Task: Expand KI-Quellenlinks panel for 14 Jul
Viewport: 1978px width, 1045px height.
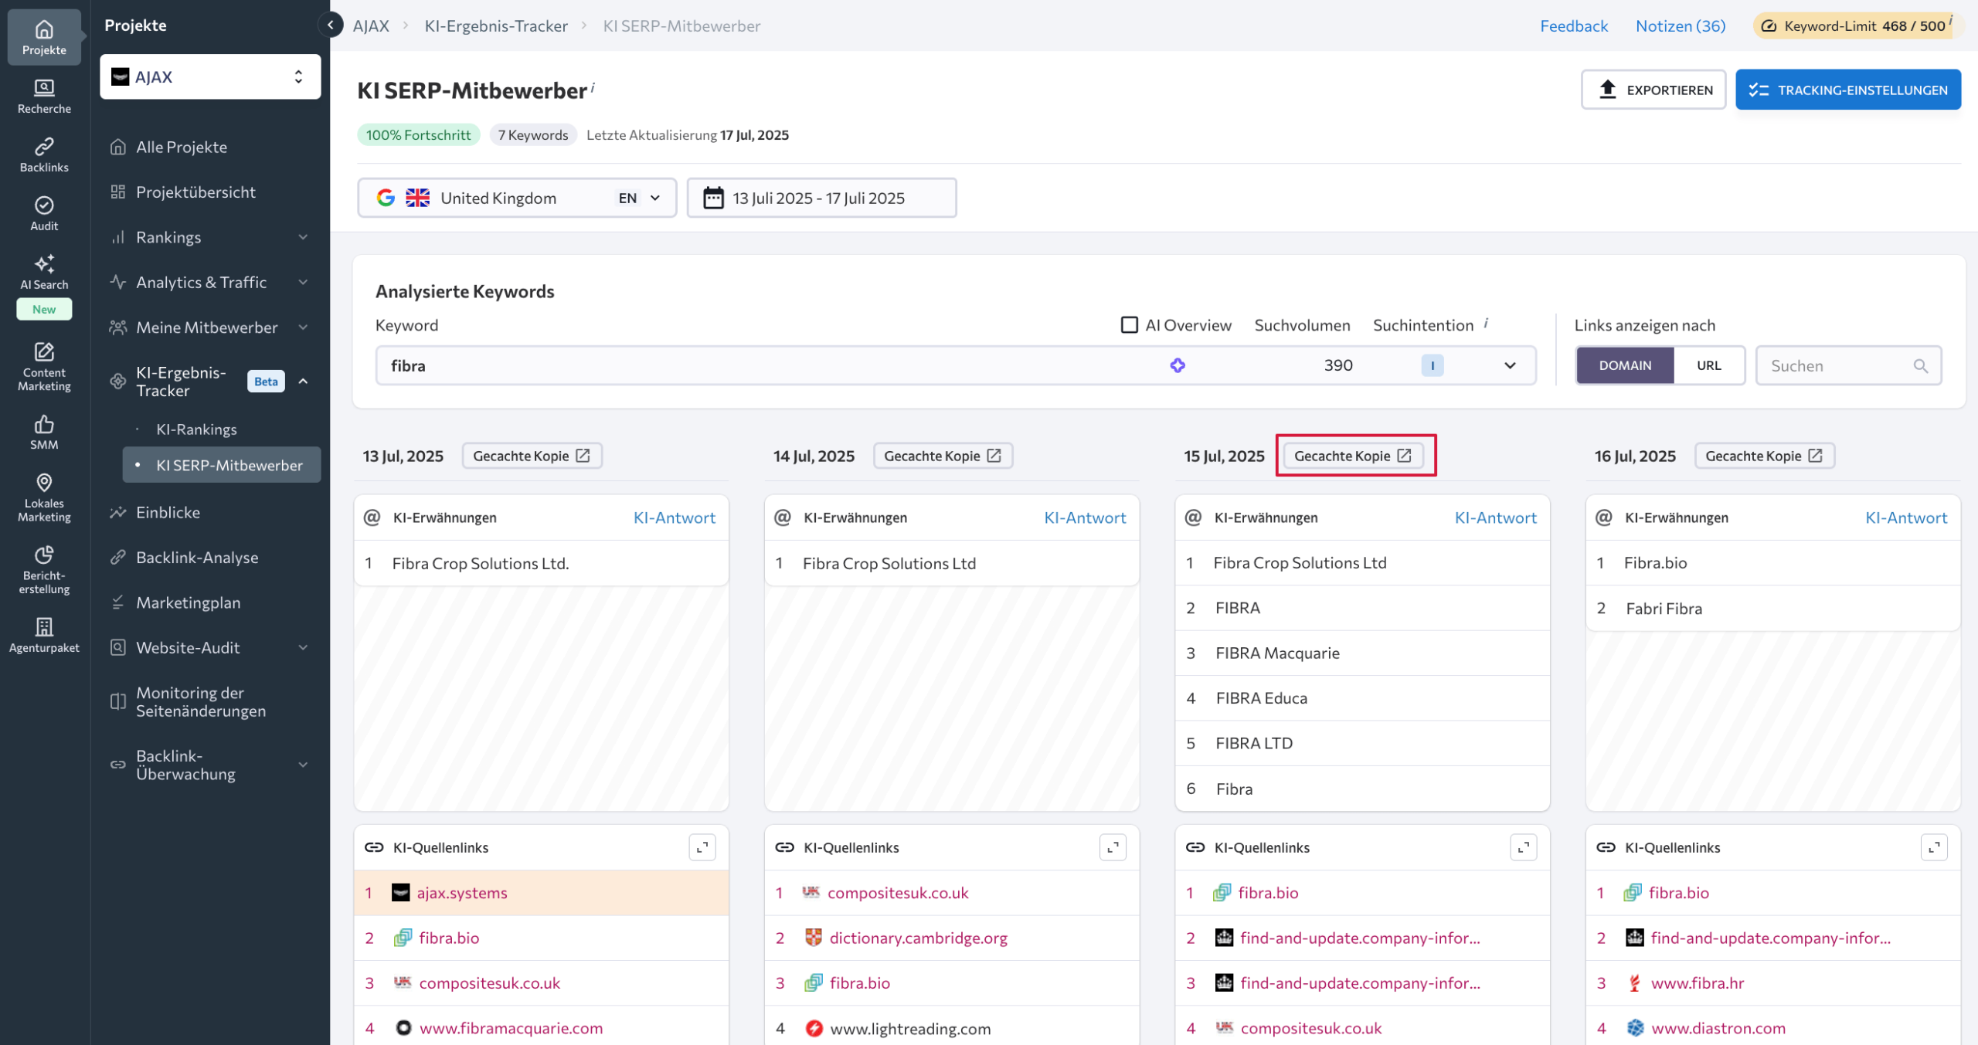Action: 1113,847
